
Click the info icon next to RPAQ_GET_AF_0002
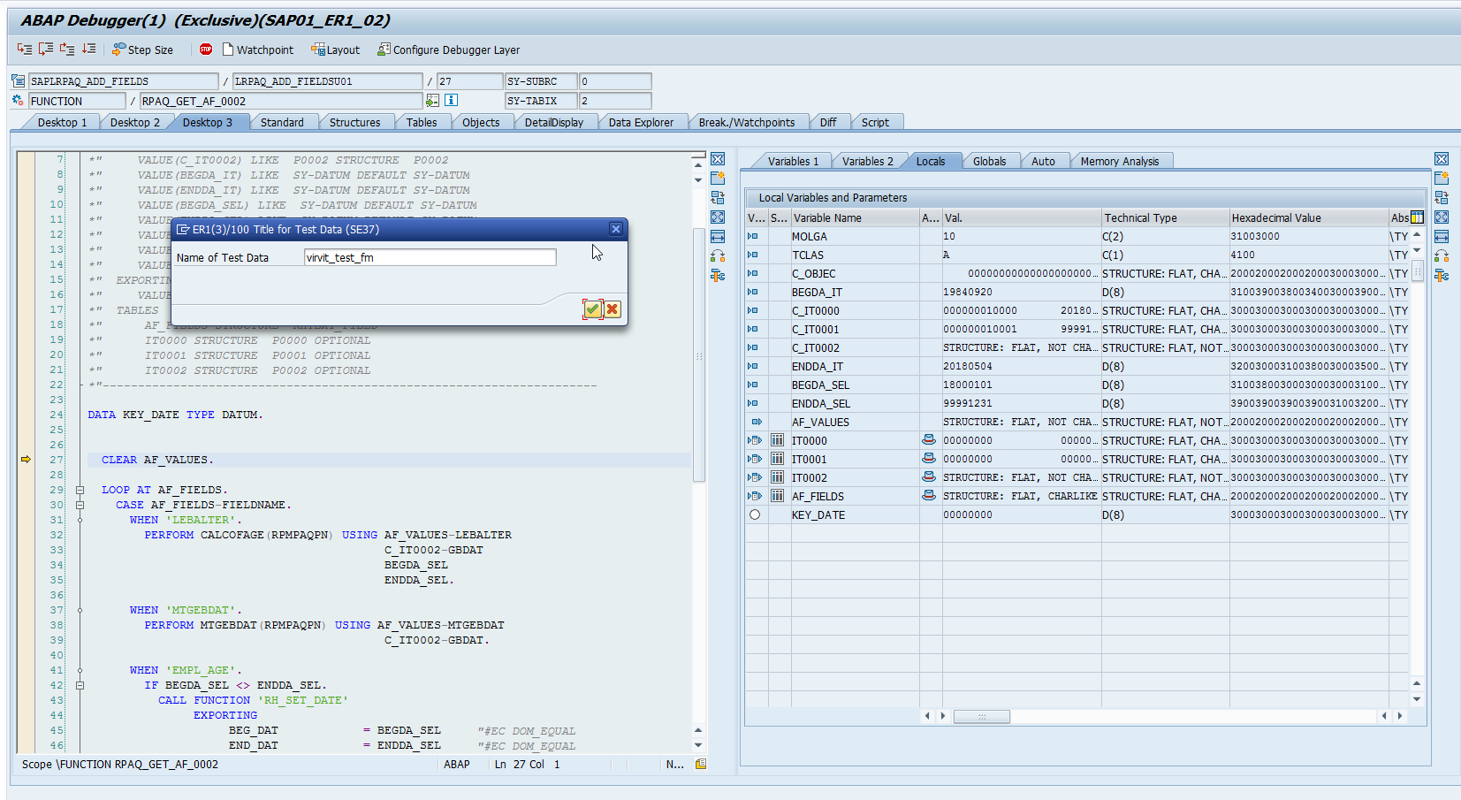(x=451, y=101)
